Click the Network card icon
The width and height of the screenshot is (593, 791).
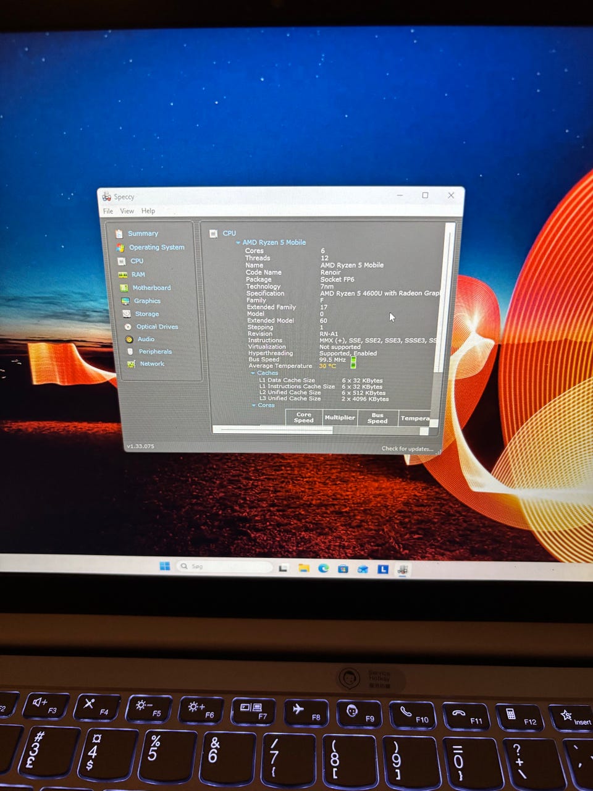(x=131, y=364)
